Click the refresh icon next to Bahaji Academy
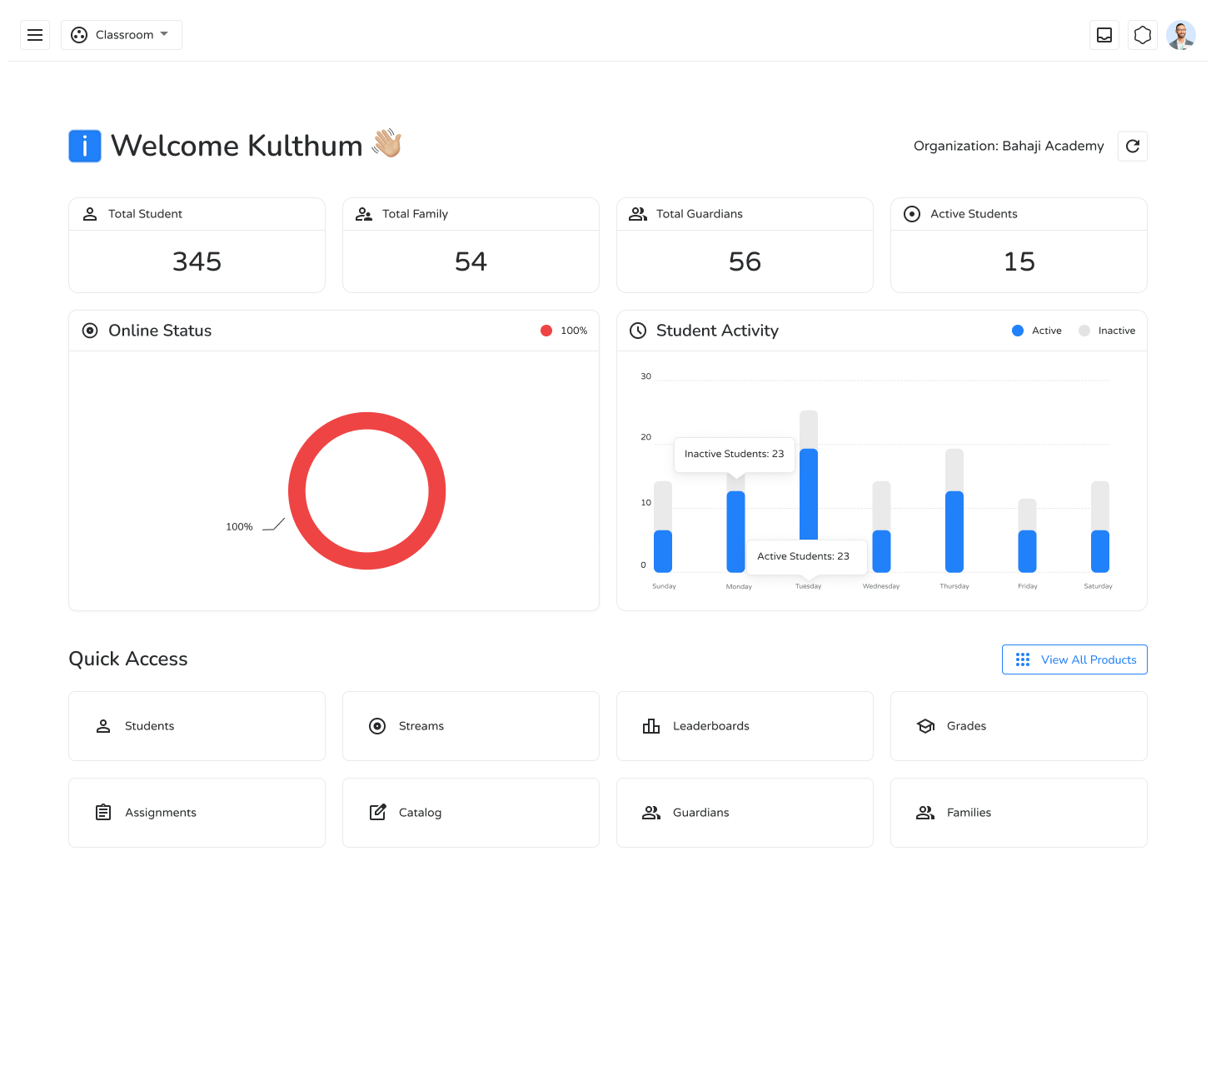 coord(1132,146)
